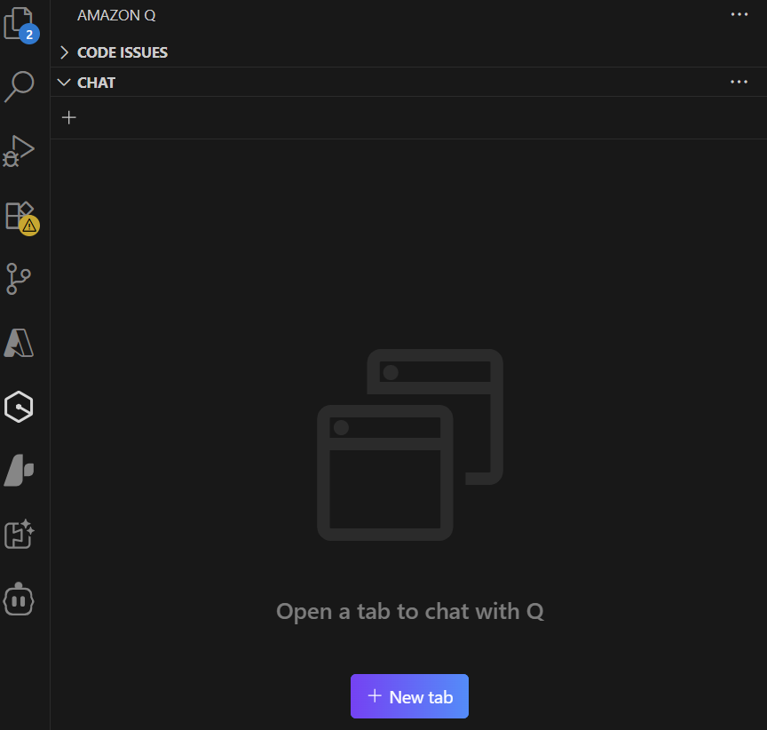Screen dimensions: 767x730
Task: Open the sparkle square AI icon
Action: pos(19,535)
